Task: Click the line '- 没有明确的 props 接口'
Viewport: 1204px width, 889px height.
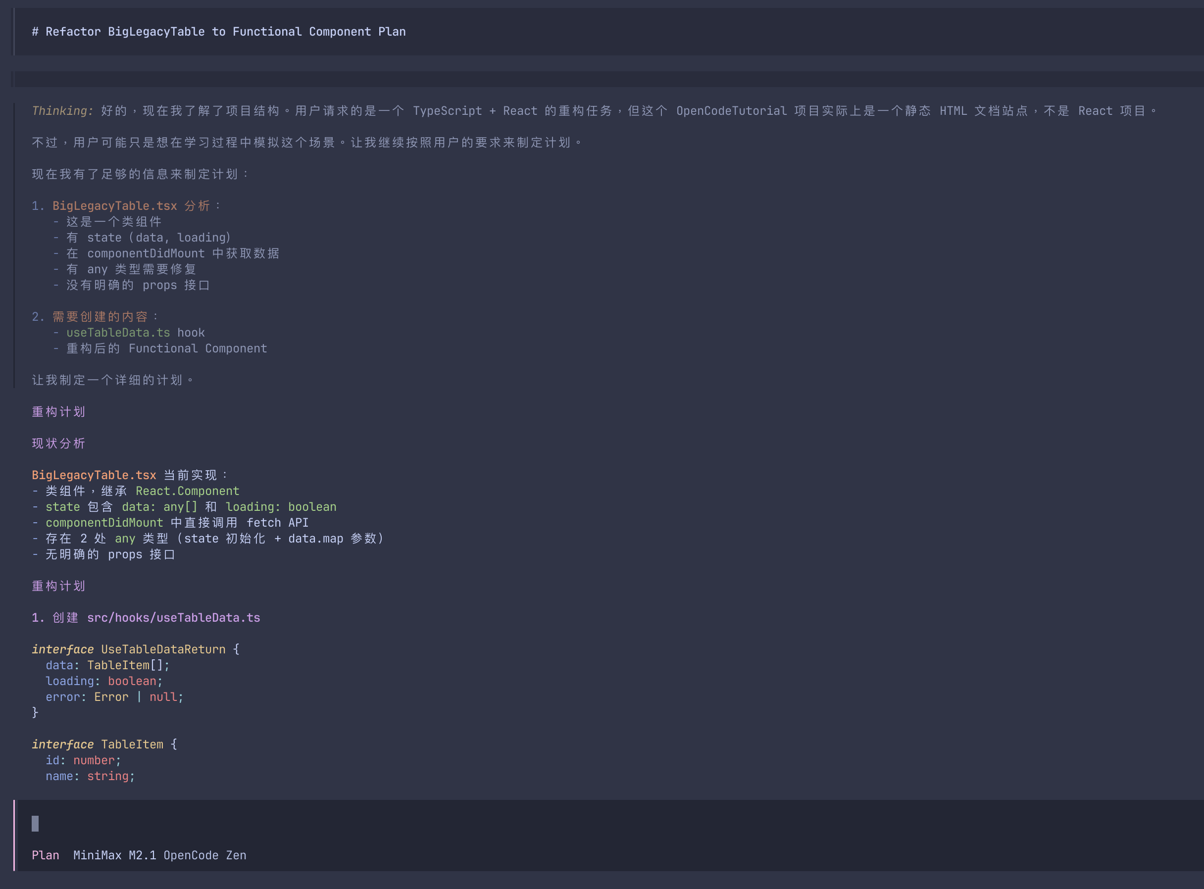Action: (131, 285)
